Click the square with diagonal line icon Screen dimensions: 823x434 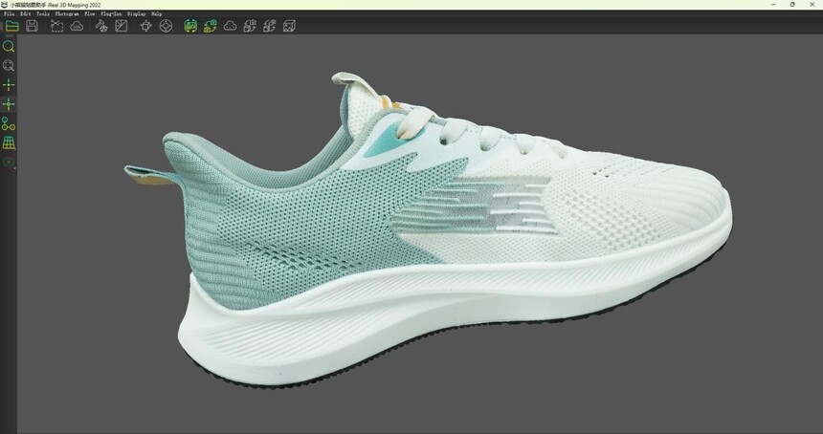122,26
